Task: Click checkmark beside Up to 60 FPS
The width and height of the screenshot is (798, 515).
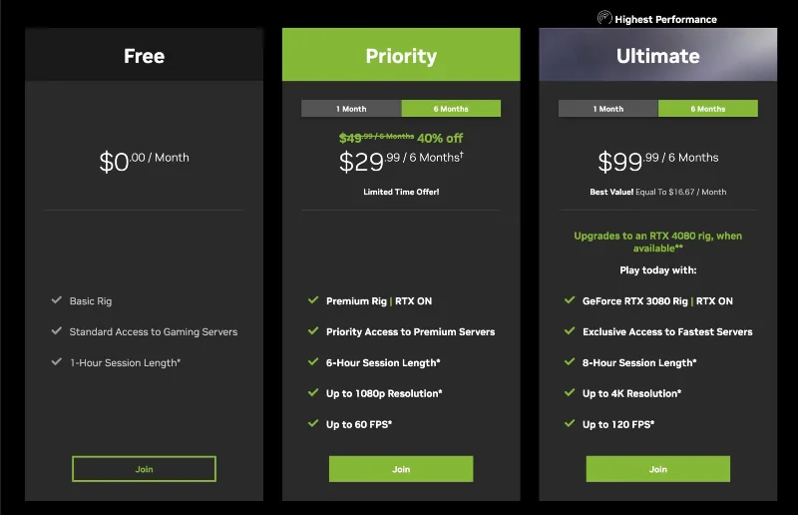Action: (313, 423)
